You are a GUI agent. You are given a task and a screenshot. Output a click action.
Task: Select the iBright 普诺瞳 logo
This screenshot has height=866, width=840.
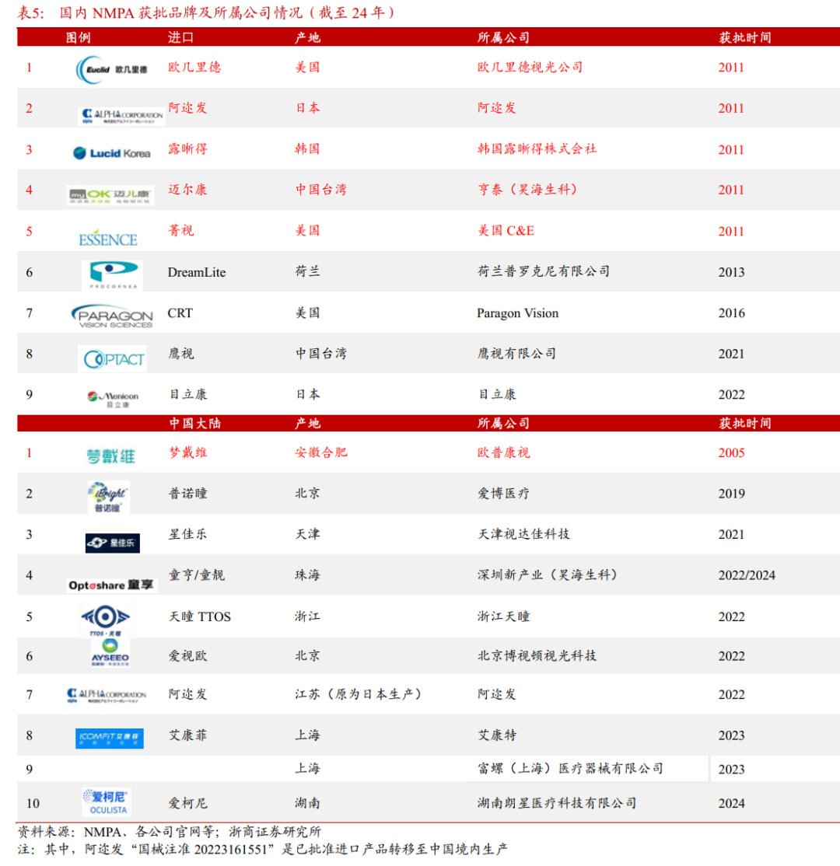(x=108, y=497)
